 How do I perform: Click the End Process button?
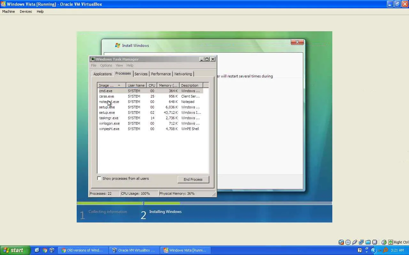coord(193,179)
